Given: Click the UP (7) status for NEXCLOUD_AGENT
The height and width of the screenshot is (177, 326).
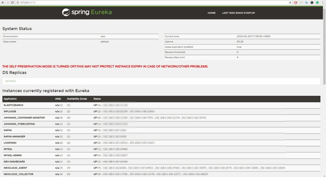Looking at the screenshot, I should (x=97, y=168).
